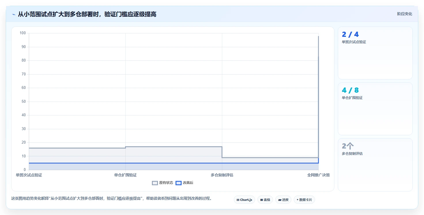
Task: Click the trend icon beside the header title
Action: [x=14, y=14]
